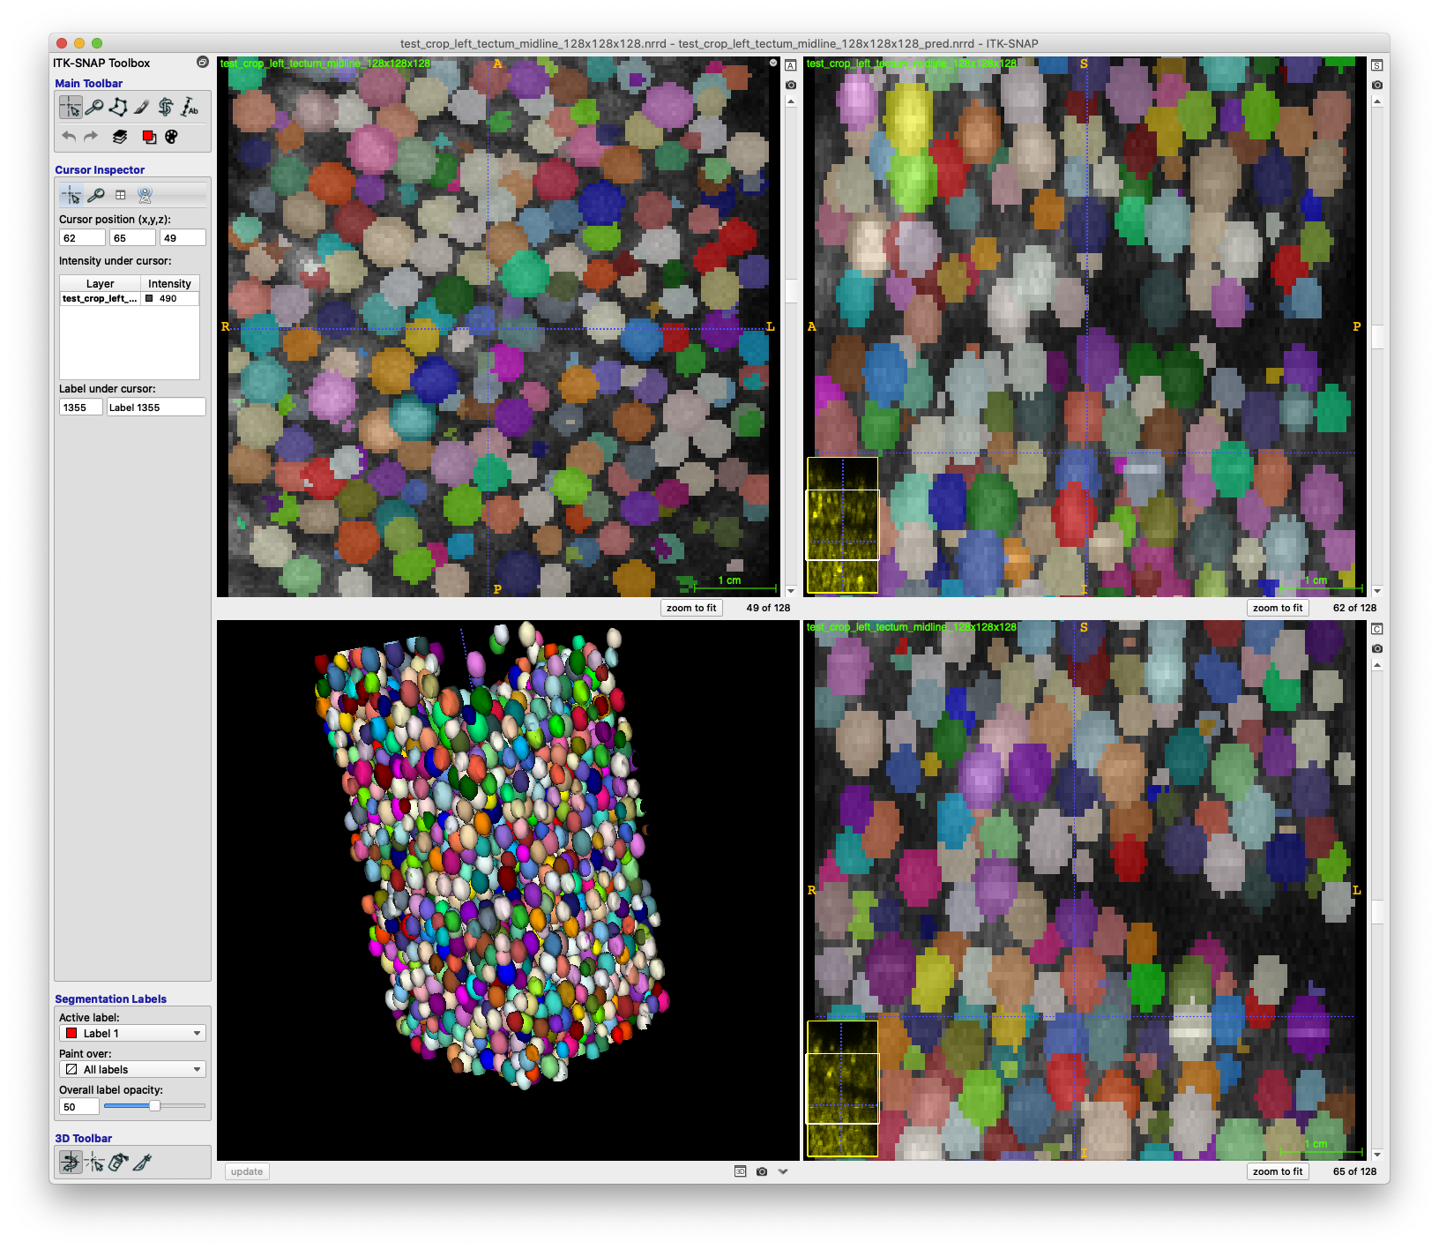
Task: Open the Layer Inspector icon
Action: click(x=120, y=137)
